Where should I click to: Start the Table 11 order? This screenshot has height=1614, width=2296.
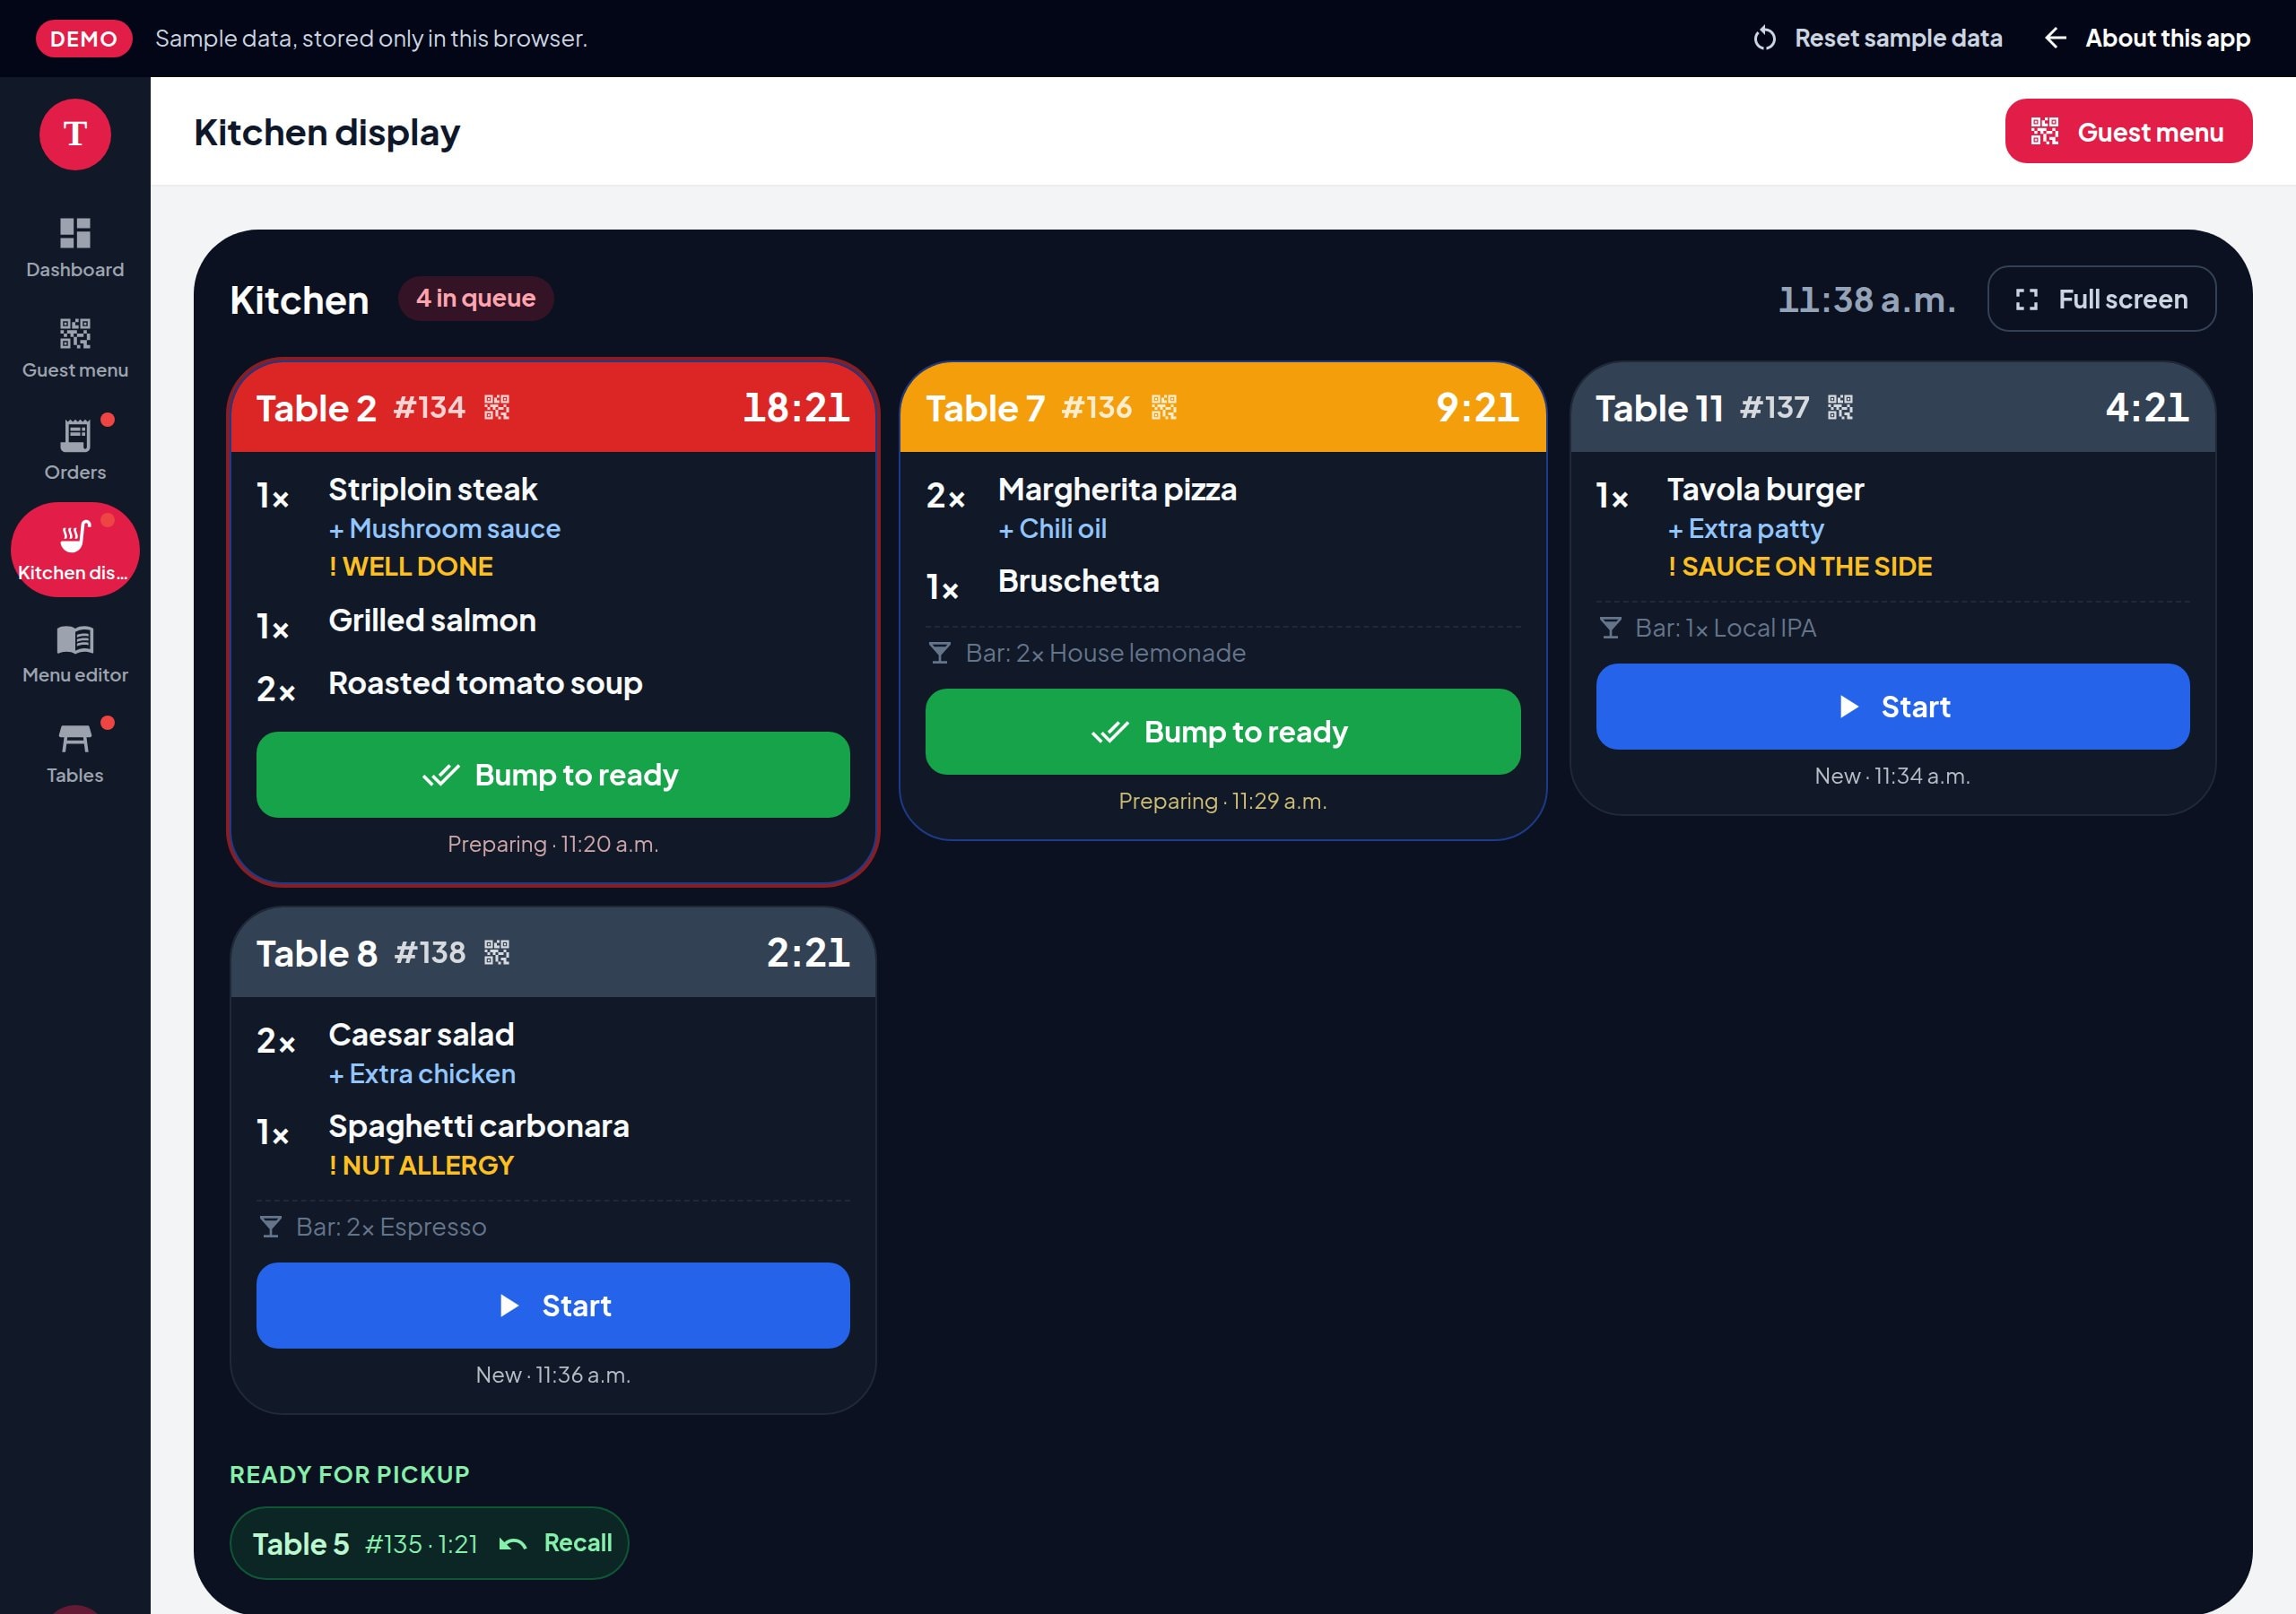[1892, 707]
